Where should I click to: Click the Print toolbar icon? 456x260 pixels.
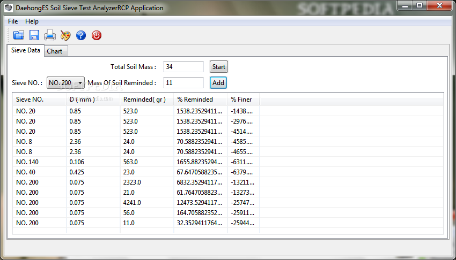point(50,35)
